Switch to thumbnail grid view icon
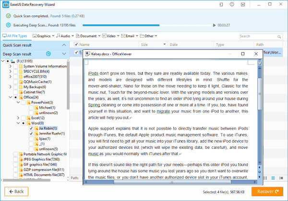288x201 pixels. (265, 178)
